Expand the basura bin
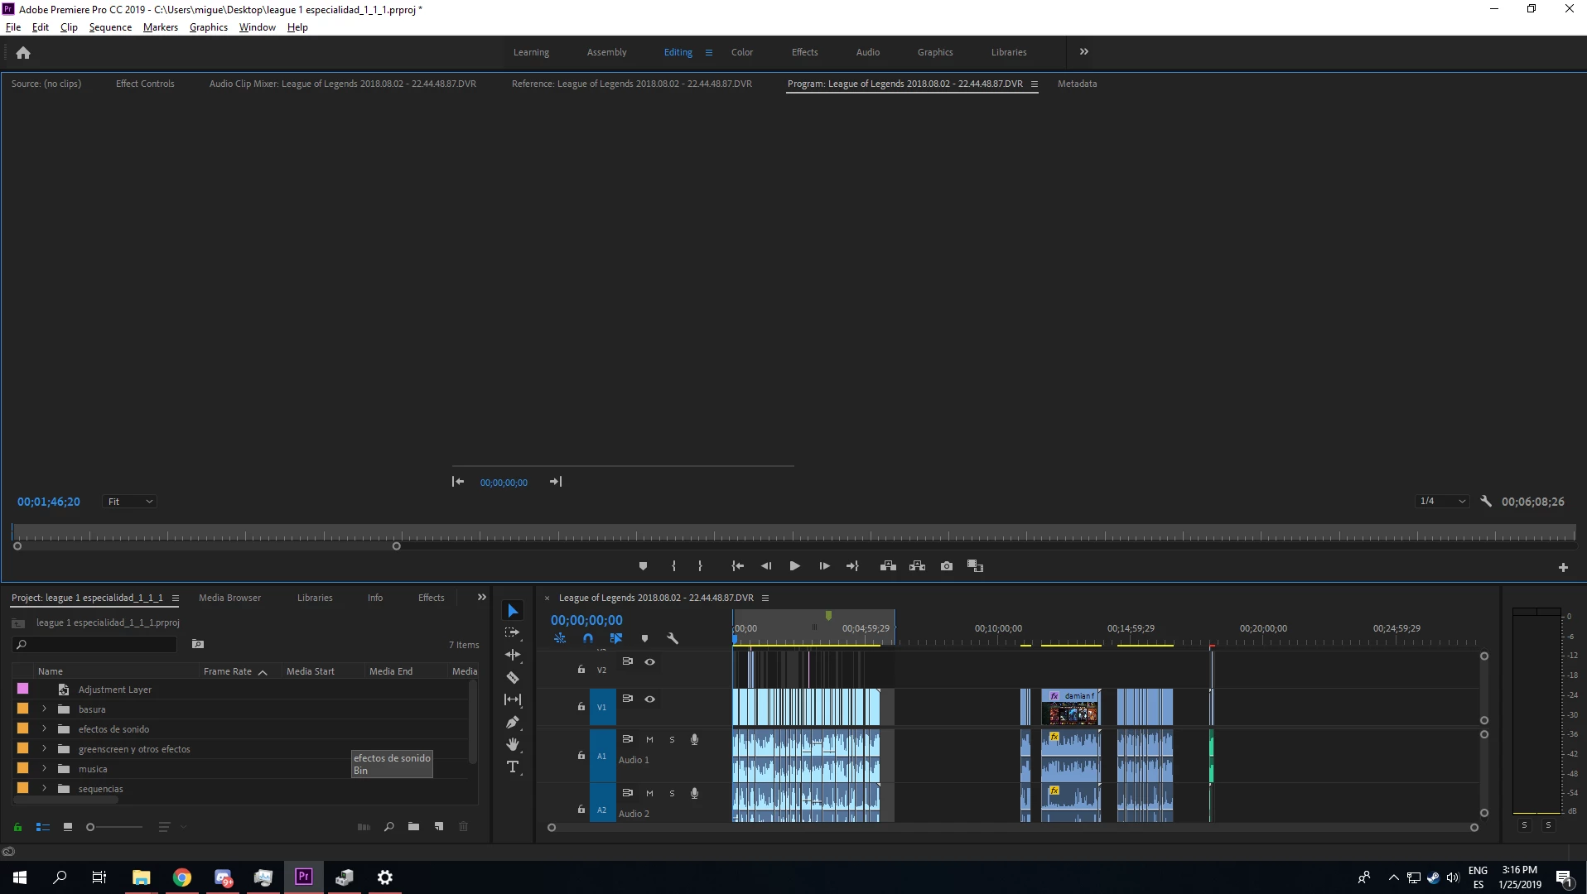 click(x=44, y=709)
